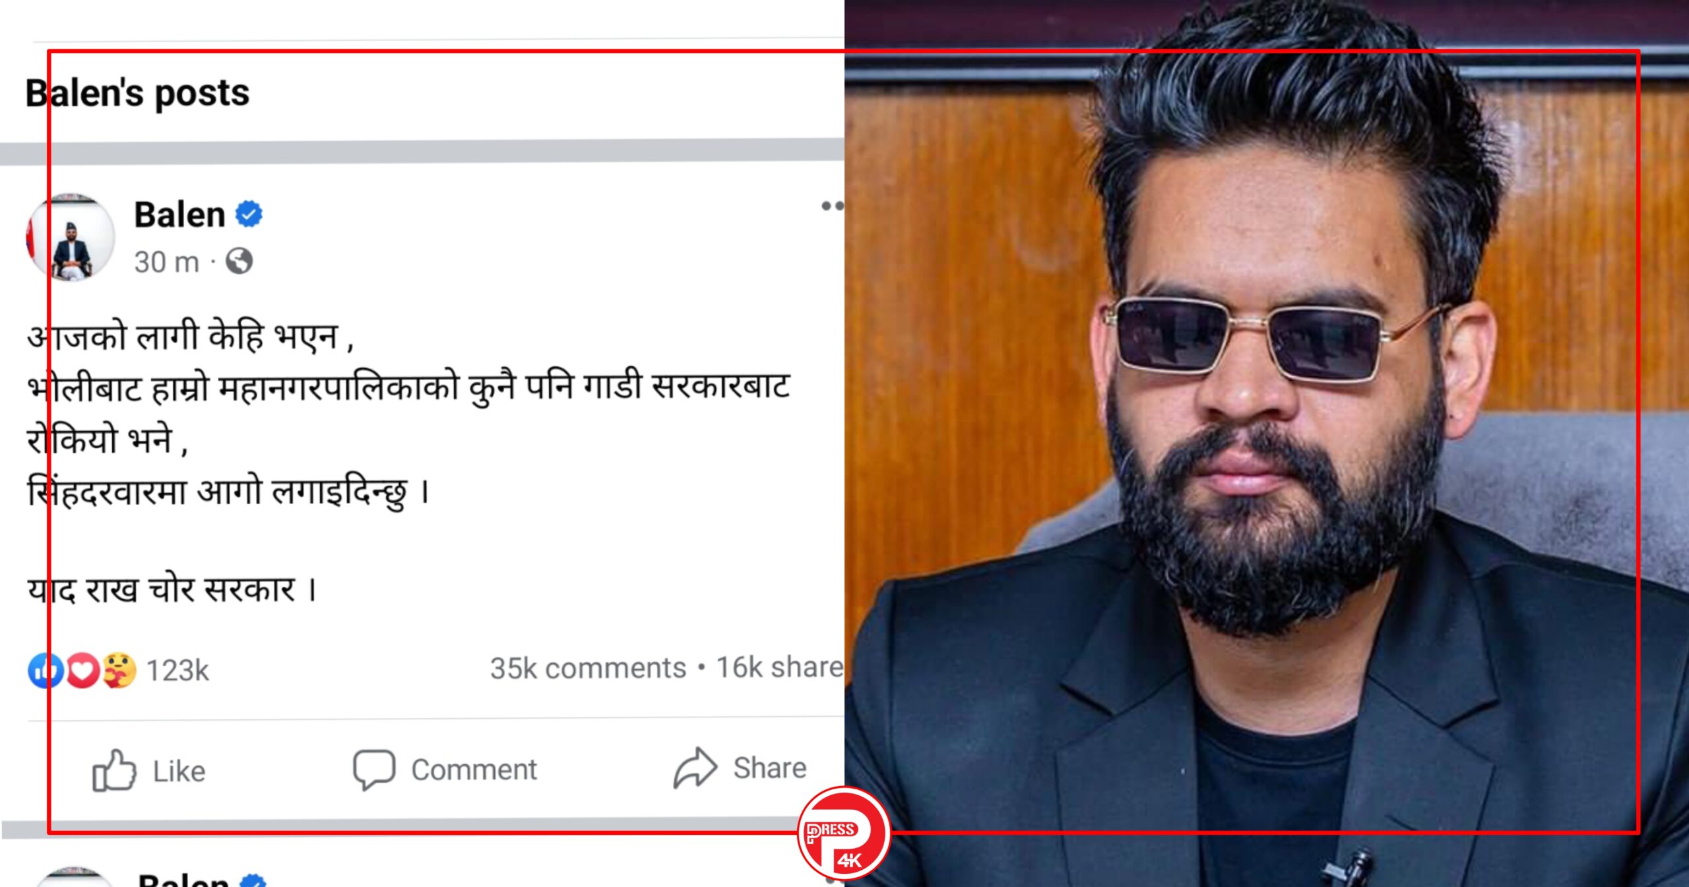Click the Balen's posts heading

(137, 93)
